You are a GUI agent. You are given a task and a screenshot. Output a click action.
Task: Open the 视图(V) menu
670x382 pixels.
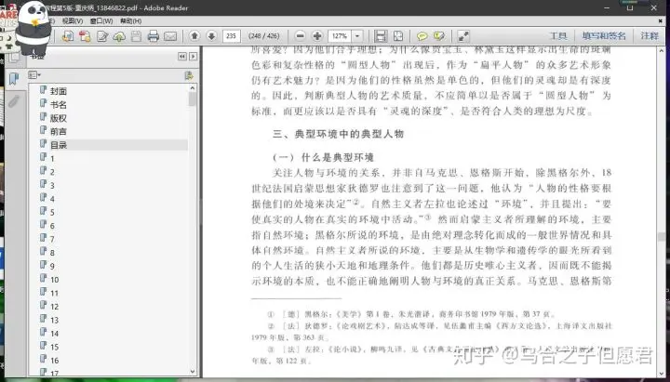click(x=73, y=21)
